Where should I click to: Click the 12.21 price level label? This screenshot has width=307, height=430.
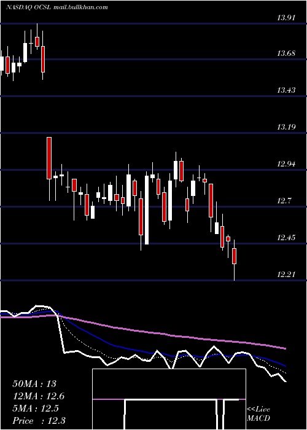point(286,274)
